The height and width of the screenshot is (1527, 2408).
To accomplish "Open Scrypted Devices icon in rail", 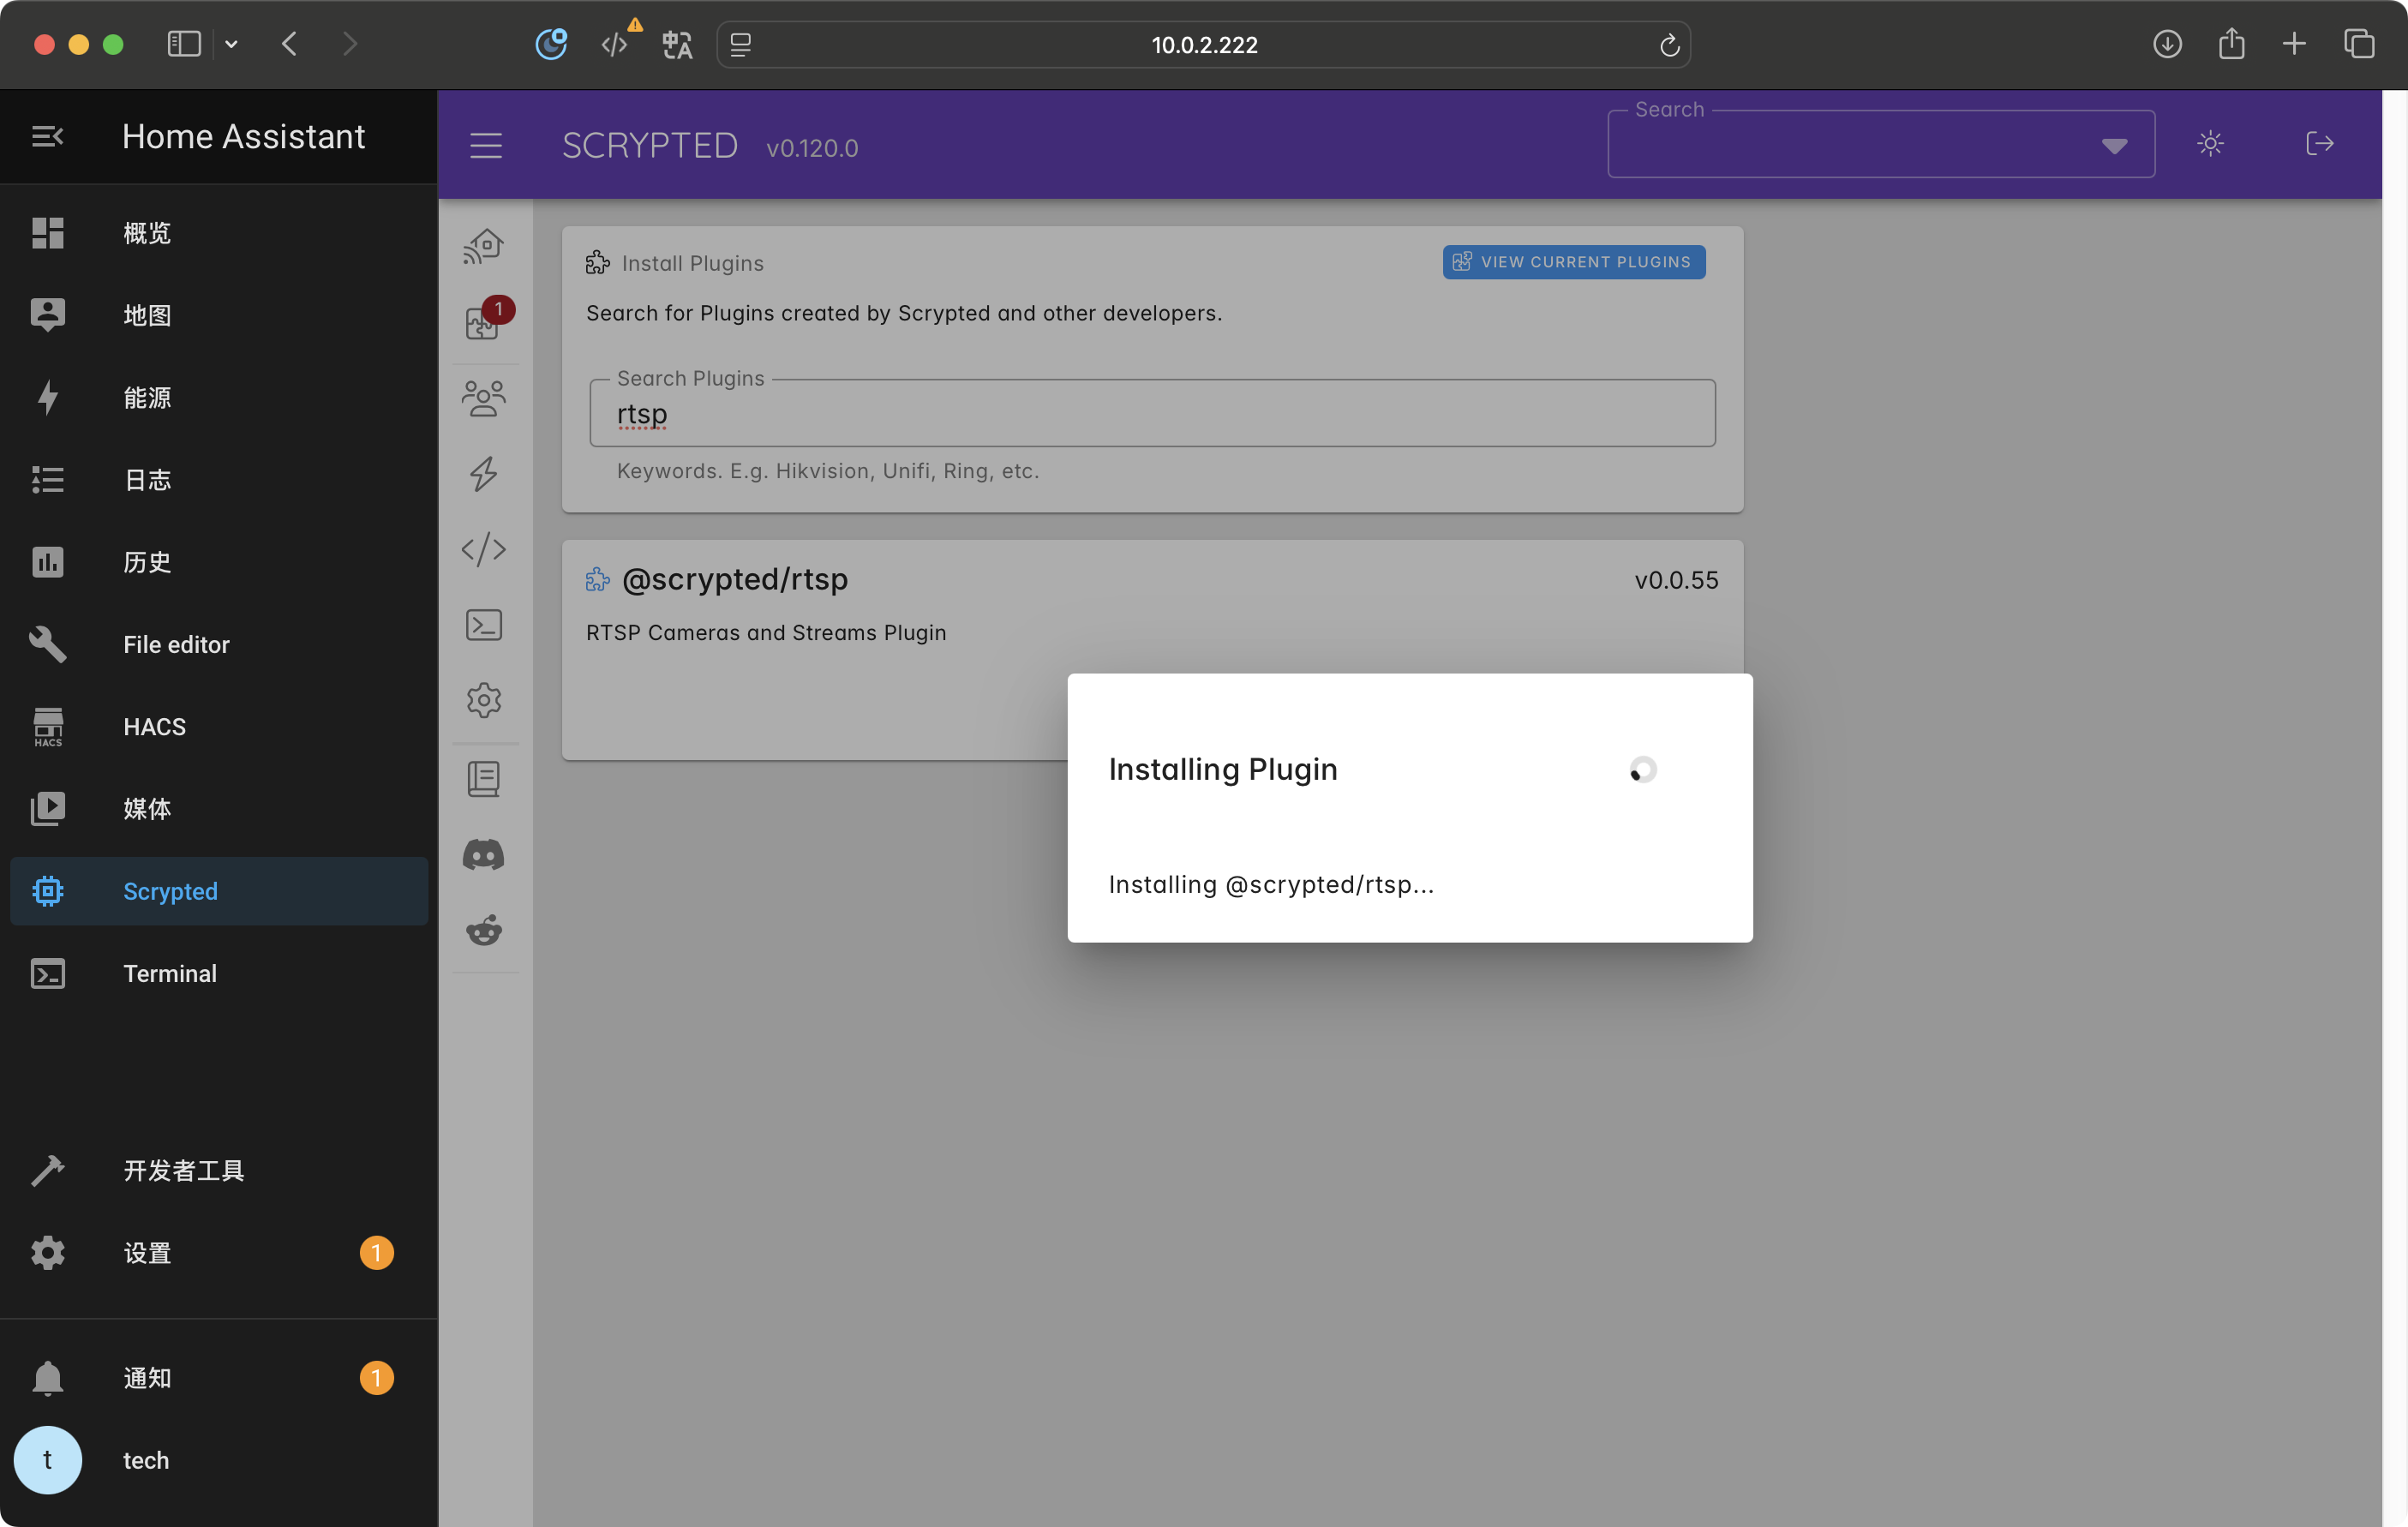I will coord(484,247).
